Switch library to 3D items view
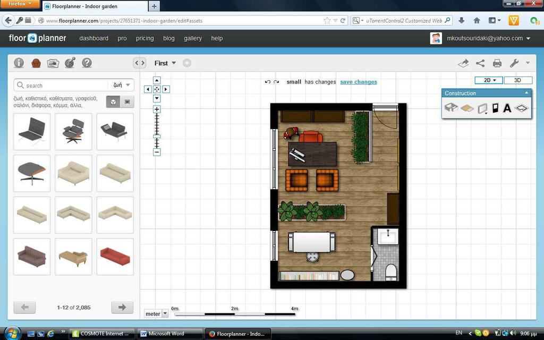 [x=113, y=102]
